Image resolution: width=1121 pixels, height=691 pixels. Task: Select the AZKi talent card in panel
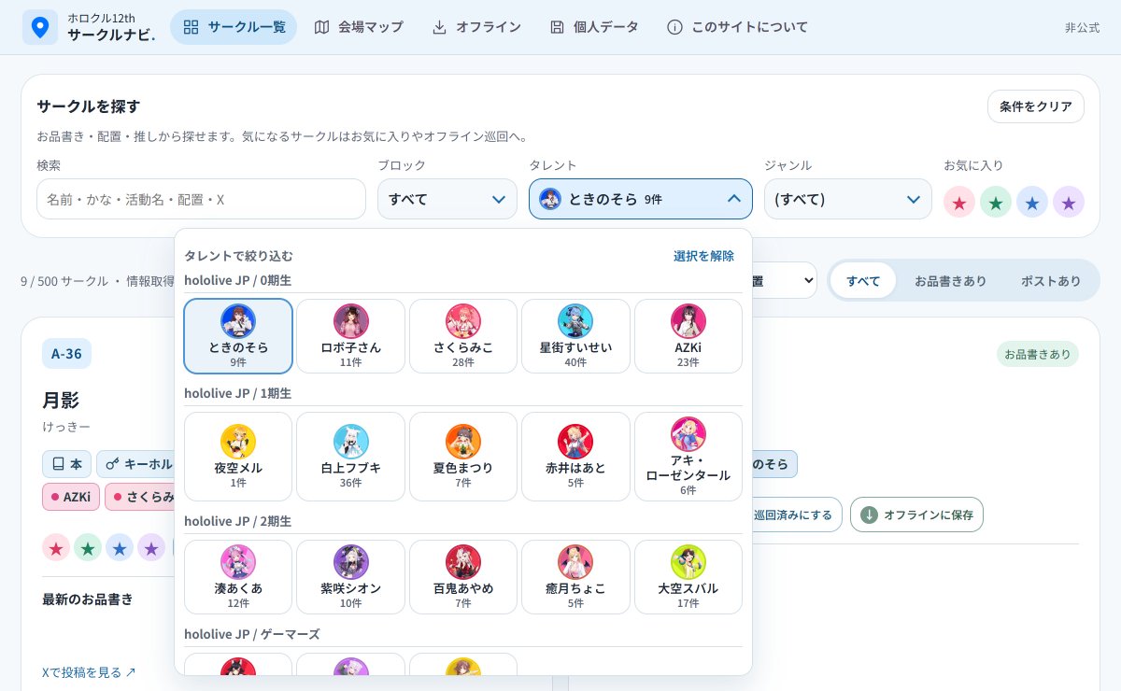tap(688, 336)
